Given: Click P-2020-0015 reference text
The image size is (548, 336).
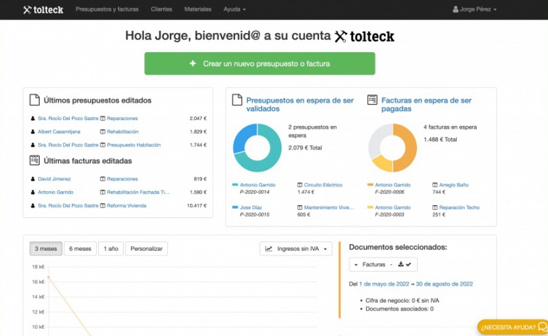Looking at the screenshot, I should (255, 214).
